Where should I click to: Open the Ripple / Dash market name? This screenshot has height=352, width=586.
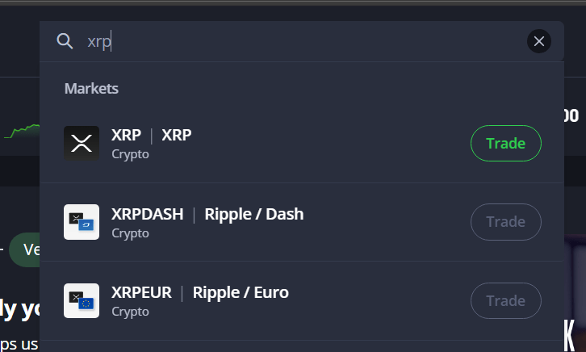pyautogui.click(x=254, y=214)
